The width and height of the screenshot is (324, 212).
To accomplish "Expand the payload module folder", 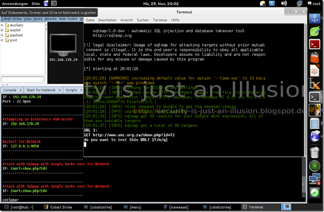I will (2, 35).
